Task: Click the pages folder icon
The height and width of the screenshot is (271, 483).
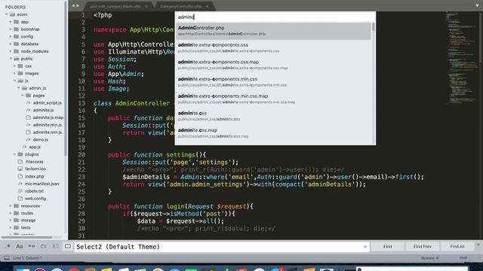Action: tap(29, 96)
